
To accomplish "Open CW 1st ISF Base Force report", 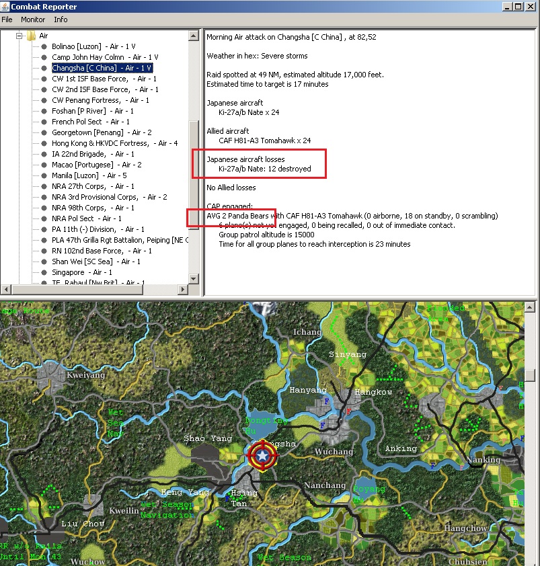I will pos(104,79).
